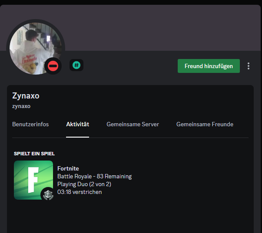The image size is (262, 233).
Task: Click the 03:18 verstrichen elapsed time
Action: (x=80, y=192)
